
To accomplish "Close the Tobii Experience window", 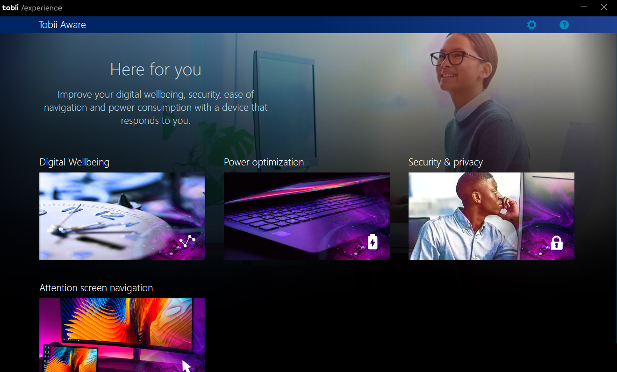I will coord(603,7).
